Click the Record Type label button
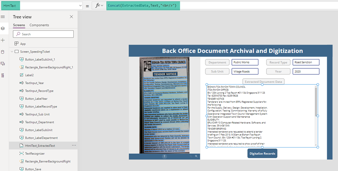This screenshot has width=338, height=171. point(278,63)
